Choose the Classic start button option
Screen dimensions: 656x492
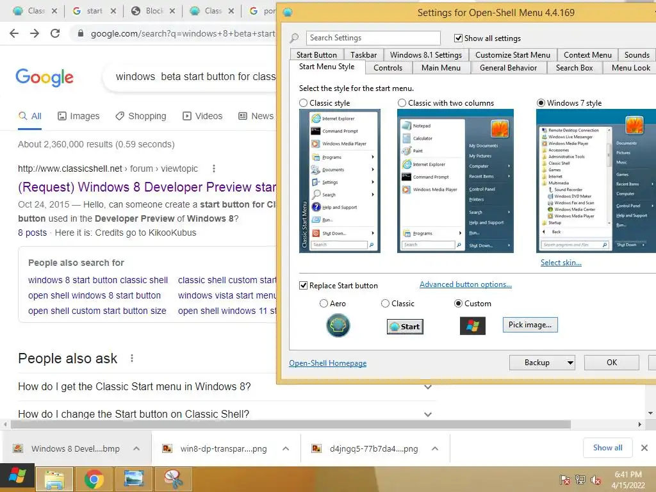[x=385, y=303]
